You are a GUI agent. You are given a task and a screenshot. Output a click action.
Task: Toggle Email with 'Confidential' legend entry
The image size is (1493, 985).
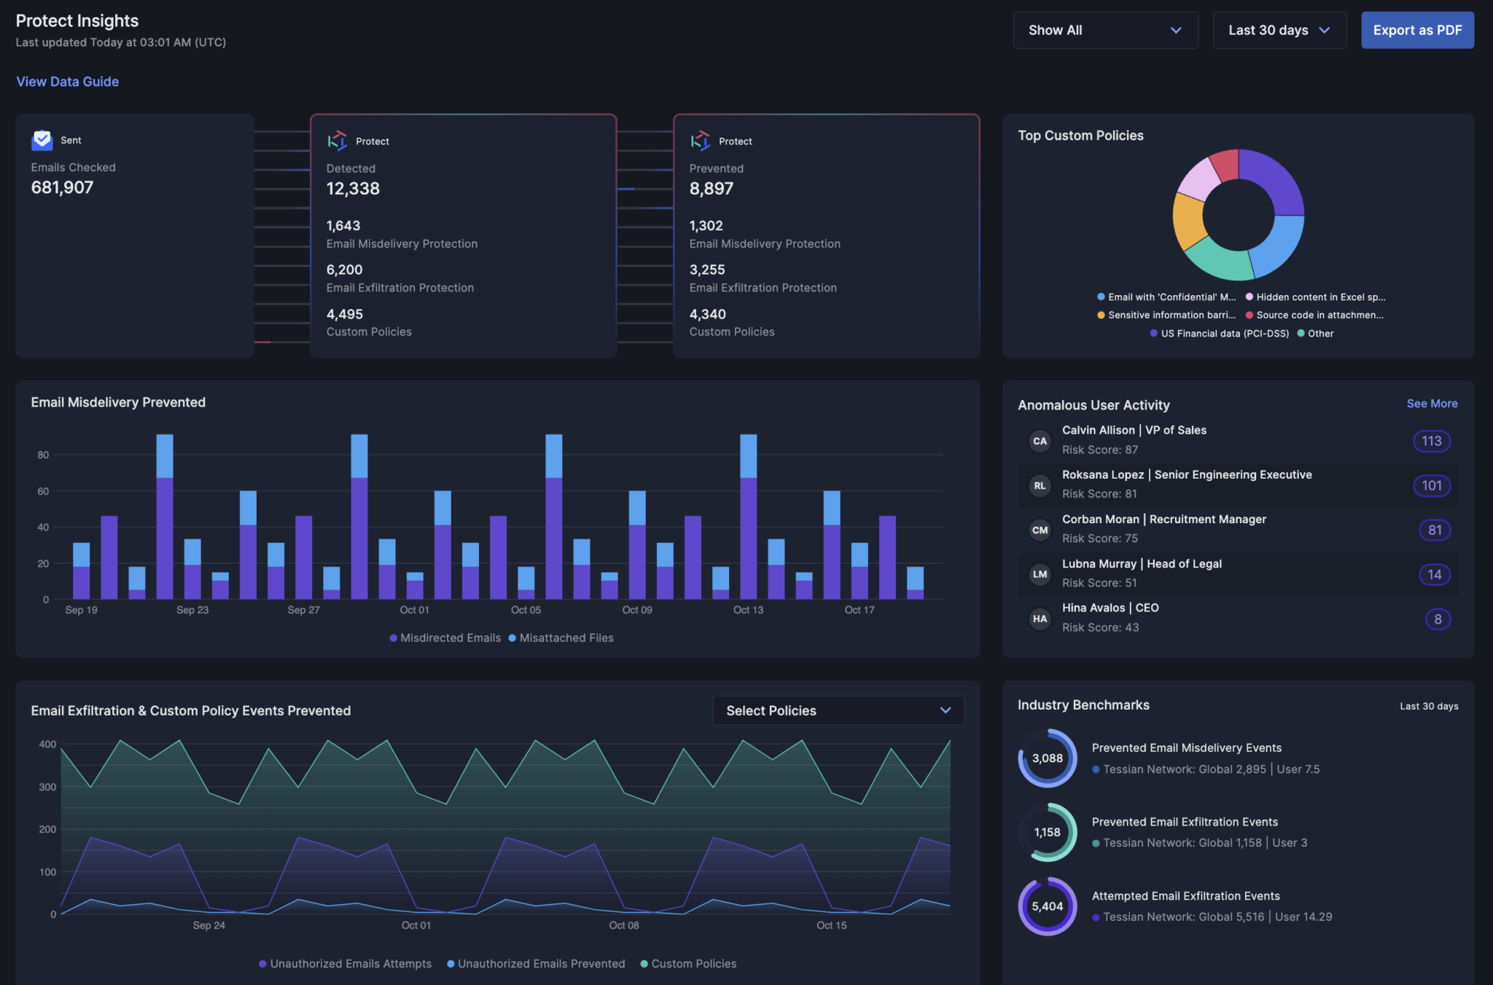[1166, 297]
